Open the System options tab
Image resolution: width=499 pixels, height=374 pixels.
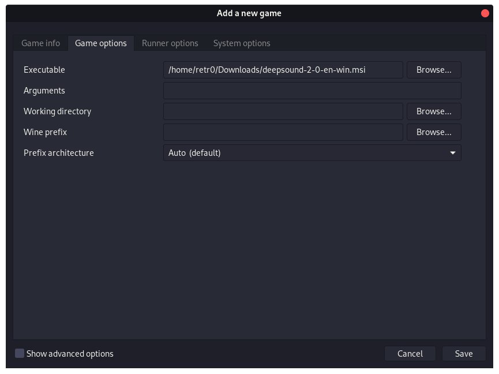(242, 43)
